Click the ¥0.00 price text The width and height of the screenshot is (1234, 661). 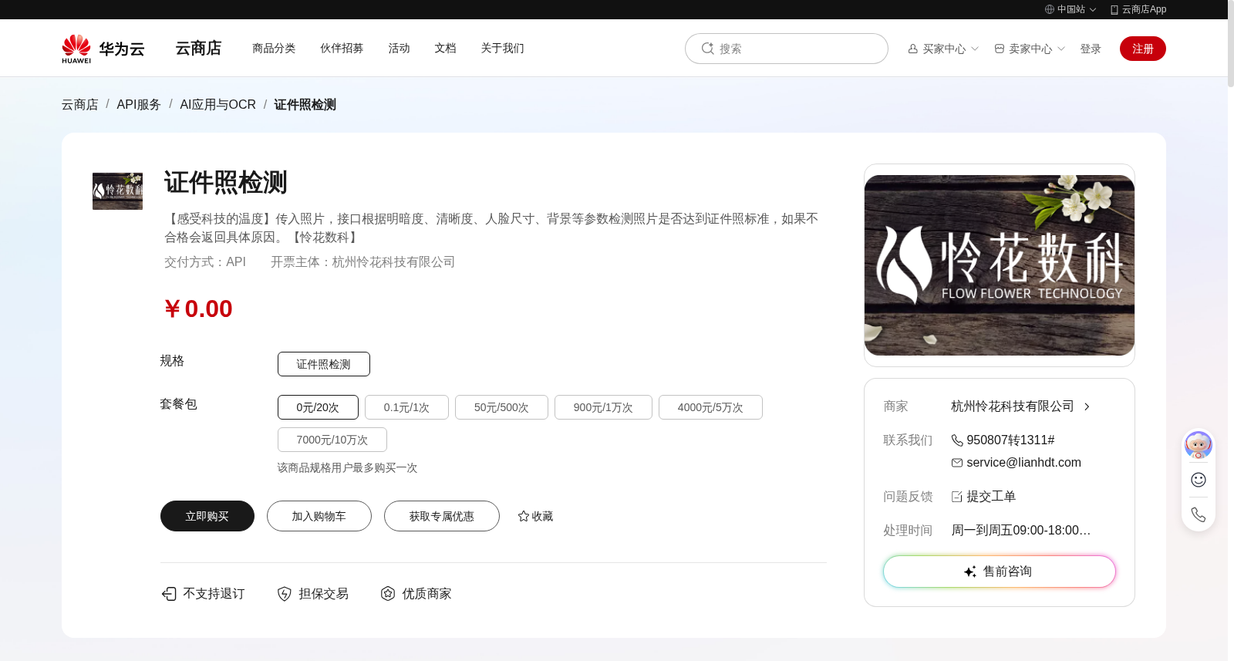click(198, 309)
